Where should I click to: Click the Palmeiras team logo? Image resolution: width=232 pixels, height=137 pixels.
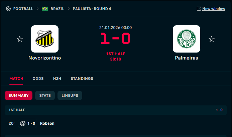pos(187,39)
